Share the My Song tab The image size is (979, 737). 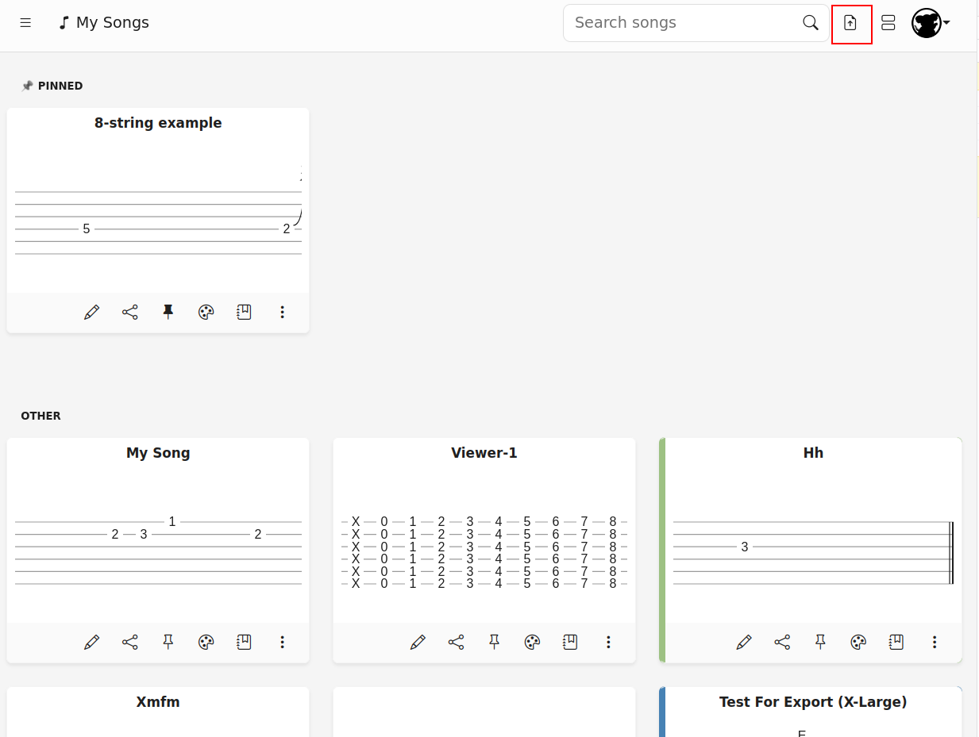click(130, 643)
